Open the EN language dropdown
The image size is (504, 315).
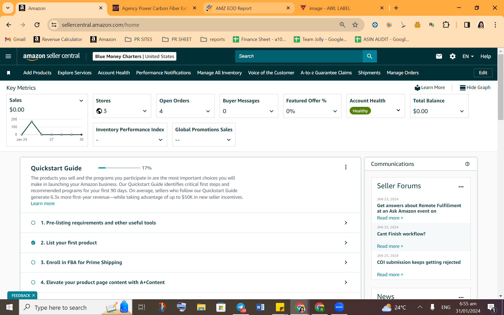[x=468, y=56]
